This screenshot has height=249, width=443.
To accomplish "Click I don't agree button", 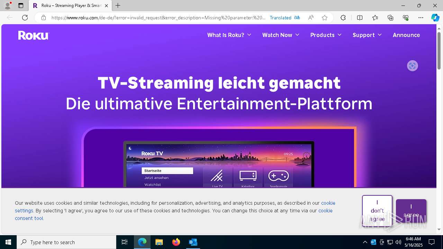I will click(x=377, y=211).
